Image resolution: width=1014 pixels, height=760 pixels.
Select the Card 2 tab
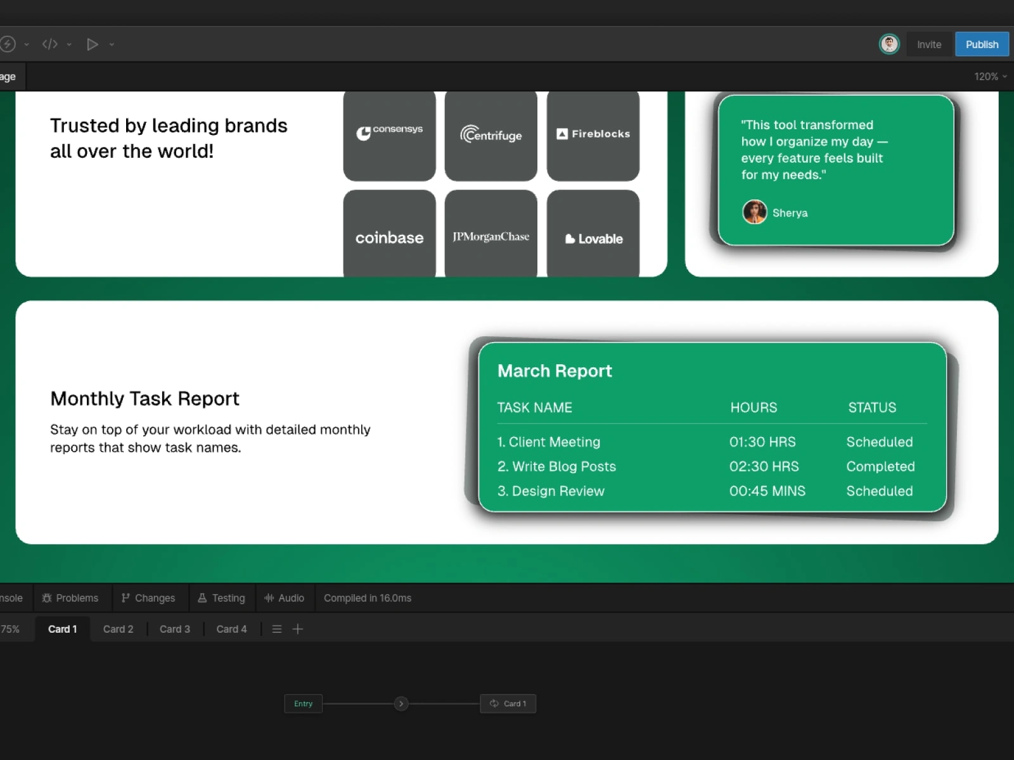pyautogui.click(x=119, y=629)
